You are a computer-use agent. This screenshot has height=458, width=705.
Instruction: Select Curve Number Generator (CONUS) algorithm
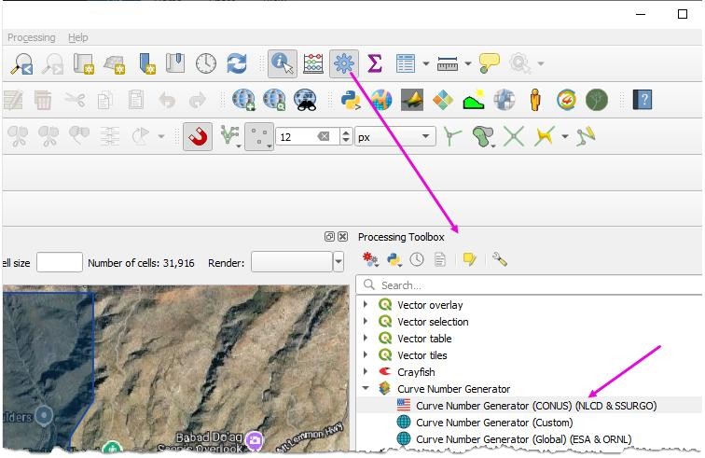tap(535, 406)
